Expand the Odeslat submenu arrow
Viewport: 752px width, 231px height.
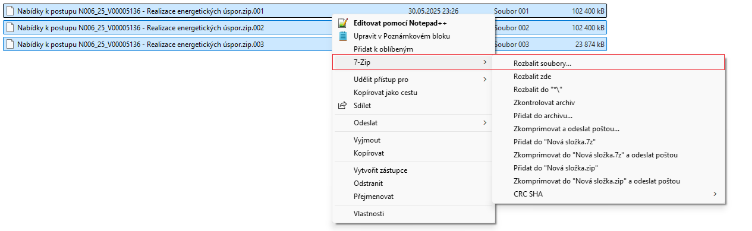click(x=485, y=123)
